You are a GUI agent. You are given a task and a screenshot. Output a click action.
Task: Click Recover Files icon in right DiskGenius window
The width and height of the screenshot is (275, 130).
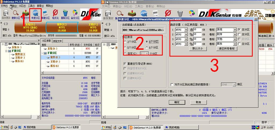[x=132, y=13]
